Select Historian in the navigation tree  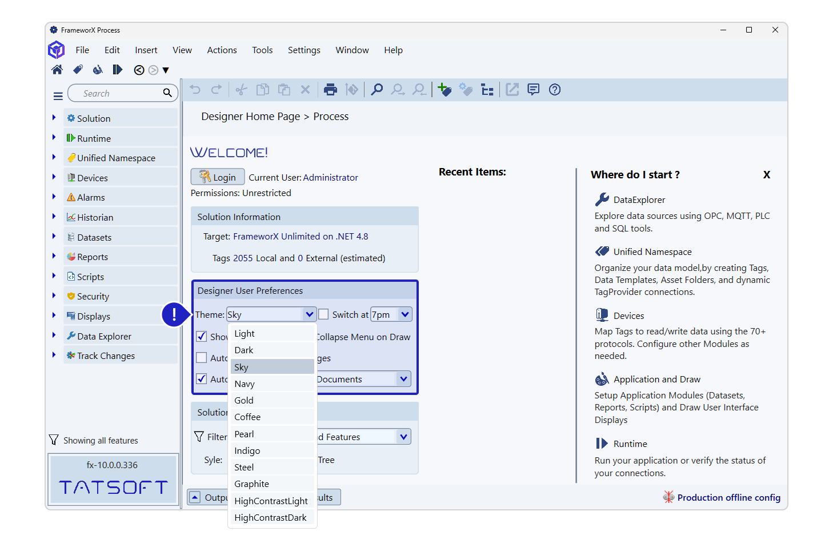click(121, 217)
